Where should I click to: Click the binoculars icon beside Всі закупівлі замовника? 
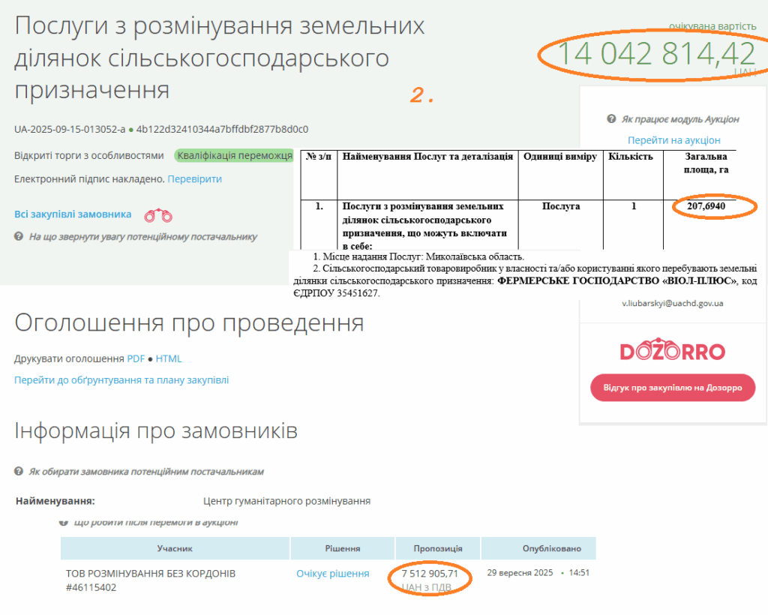[158, 215]
